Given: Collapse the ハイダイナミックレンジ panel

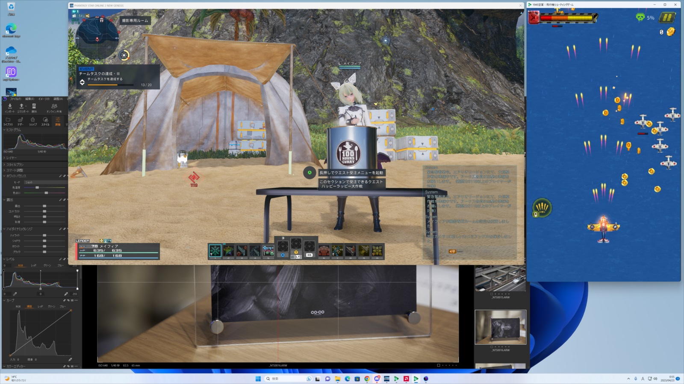Looking at the screenshot, I should click(4, 229).
